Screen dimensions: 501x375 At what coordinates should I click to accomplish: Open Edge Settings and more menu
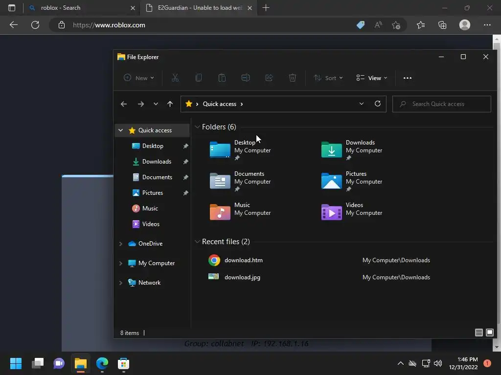coord(487,25)
